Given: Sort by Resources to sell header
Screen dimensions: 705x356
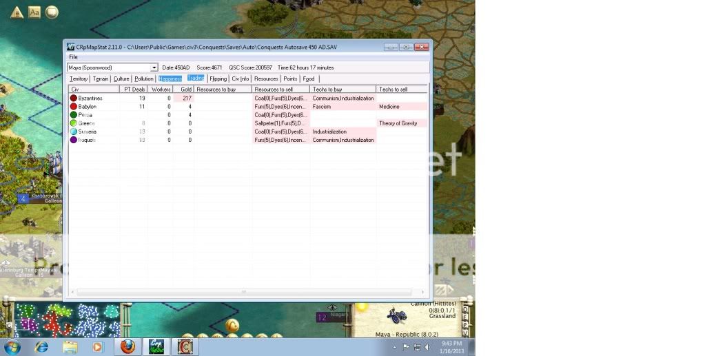Looking at the screenshot, I should 281,90.
